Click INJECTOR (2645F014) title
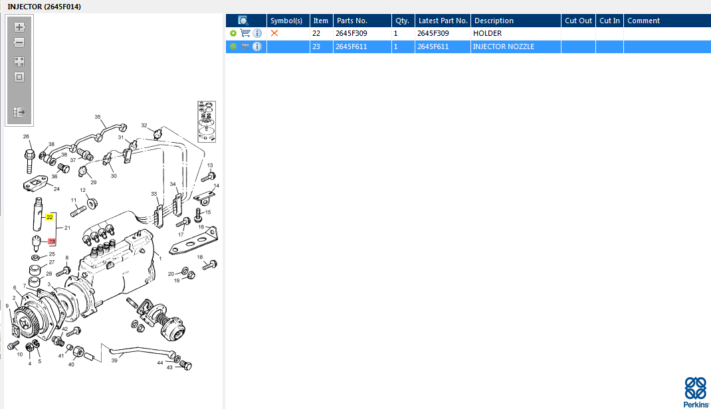The width and height of the screenshot is (711, 409). pos(45,7)
